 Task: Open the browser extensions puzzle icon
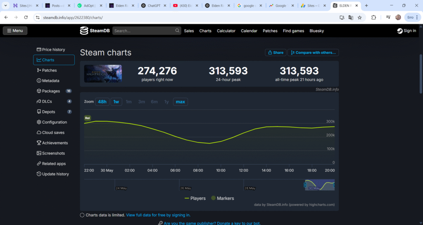pyautogui.click(x=373, y=17)
